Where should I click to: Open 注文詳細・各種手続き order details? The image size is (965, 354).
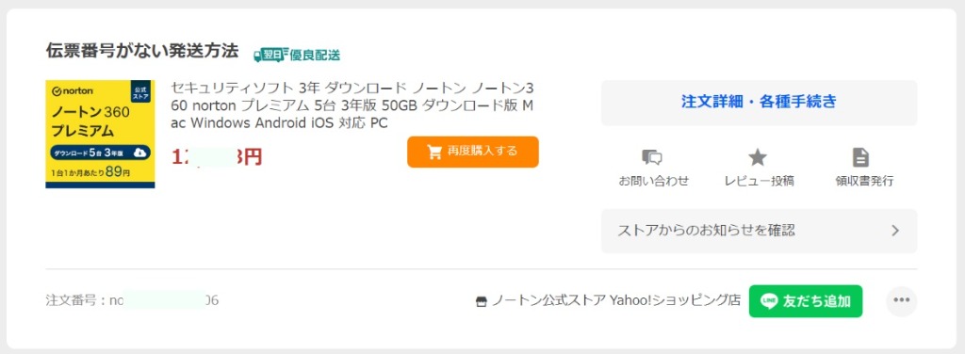(759, 102)
